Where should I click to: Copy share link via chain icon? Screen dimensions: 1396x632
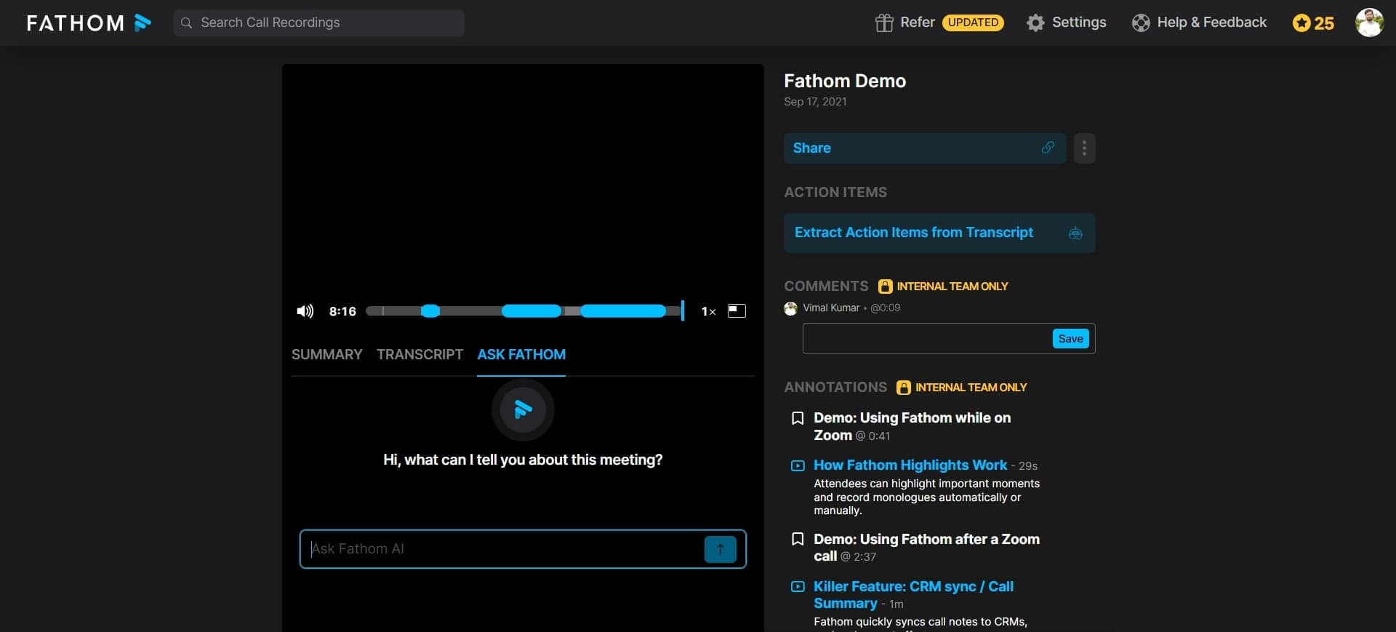(x=1048, y=148)
